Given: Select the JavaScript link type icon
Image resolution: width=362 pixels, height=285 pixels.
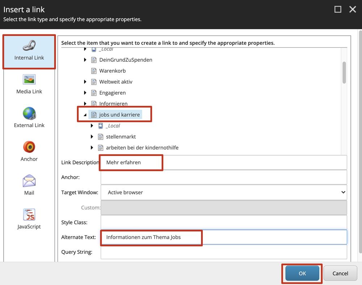Looking at the screenshot, I should pyautogui.click(x=29, y=215).
